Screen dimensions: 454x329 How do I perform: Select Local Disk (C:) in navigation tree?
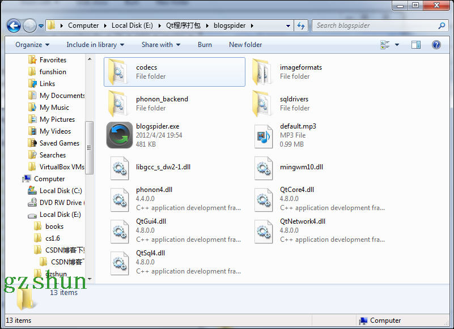click(60, 191)
